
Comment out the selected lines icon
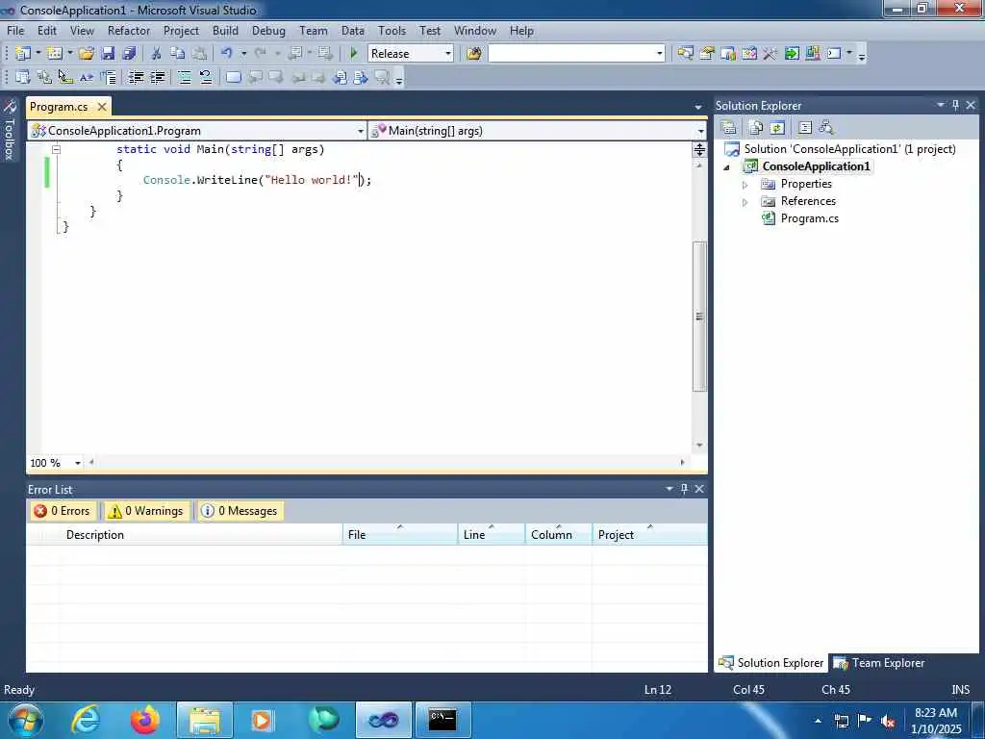[184, 77]
